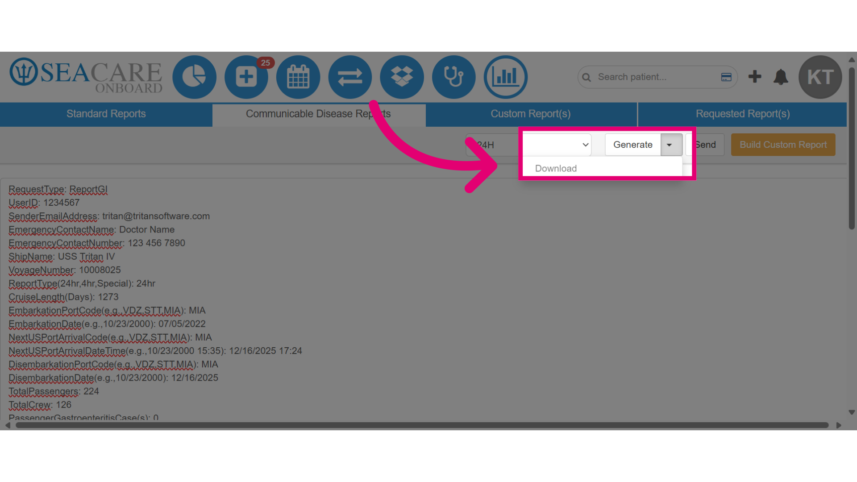
Task: Click the 'UserID: 1234567' line
Action: point(44,203)
